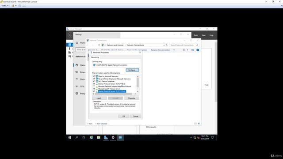The width and height of the screenshot is (283, 159).
Task: Show hidden tray icons chevron
Action: pyautogui.click(x=191, y=137)
